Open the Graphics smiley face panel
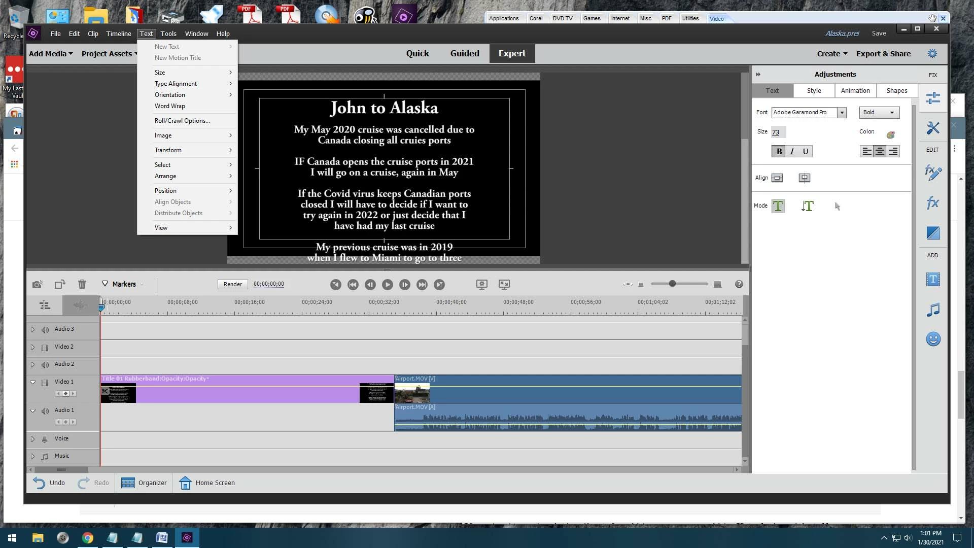The height and width of the screenshot is (548, 974). [932, 339]
